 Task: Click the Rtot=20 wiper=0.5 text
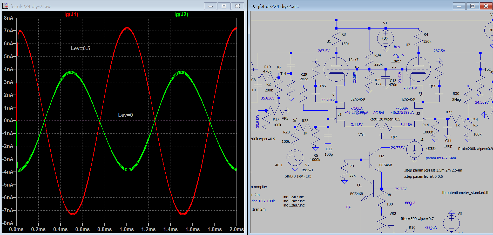385,119
